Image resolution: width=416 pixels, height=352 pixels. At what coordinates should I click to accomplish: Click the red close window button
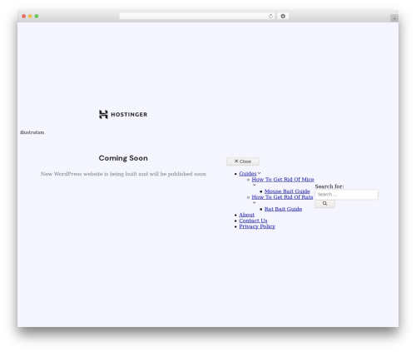[24, 17]
